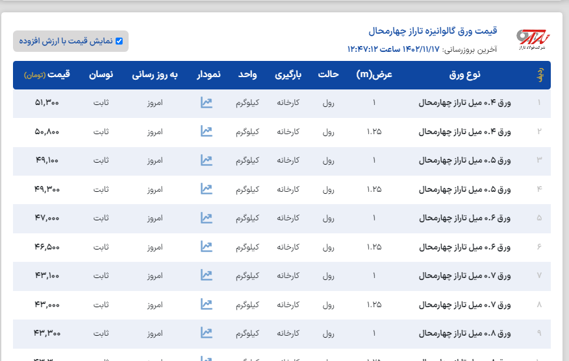Open chart icon for row 1 (0.4 mm, width 1)

pos(207,102)
